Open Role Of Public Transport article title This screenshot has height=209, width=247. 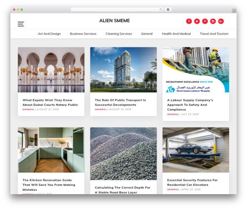pos(121,102)
